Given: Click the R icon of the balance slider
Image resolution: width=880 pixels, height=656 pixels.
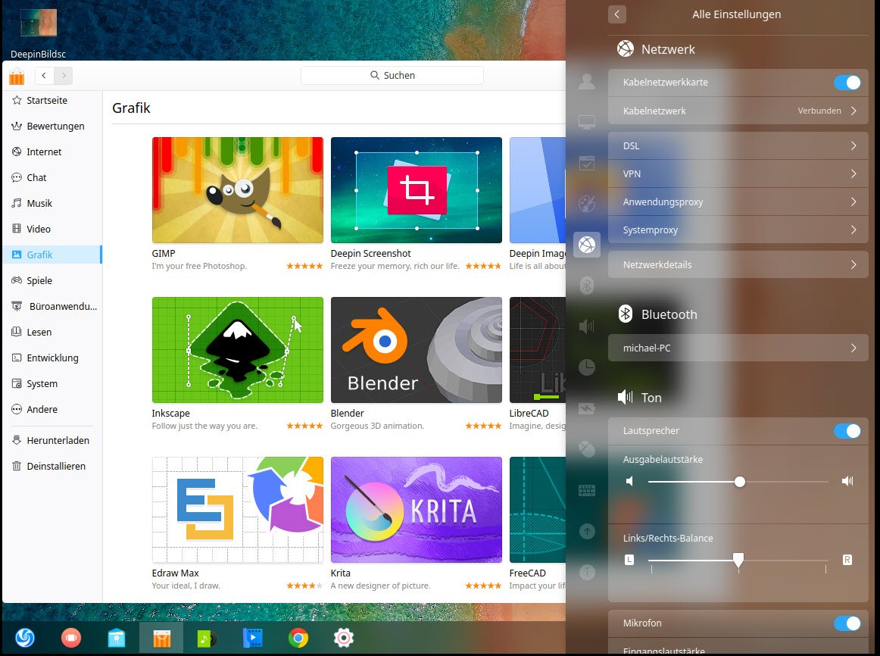Looking at the screenshot, I should [x=847, y=560].
